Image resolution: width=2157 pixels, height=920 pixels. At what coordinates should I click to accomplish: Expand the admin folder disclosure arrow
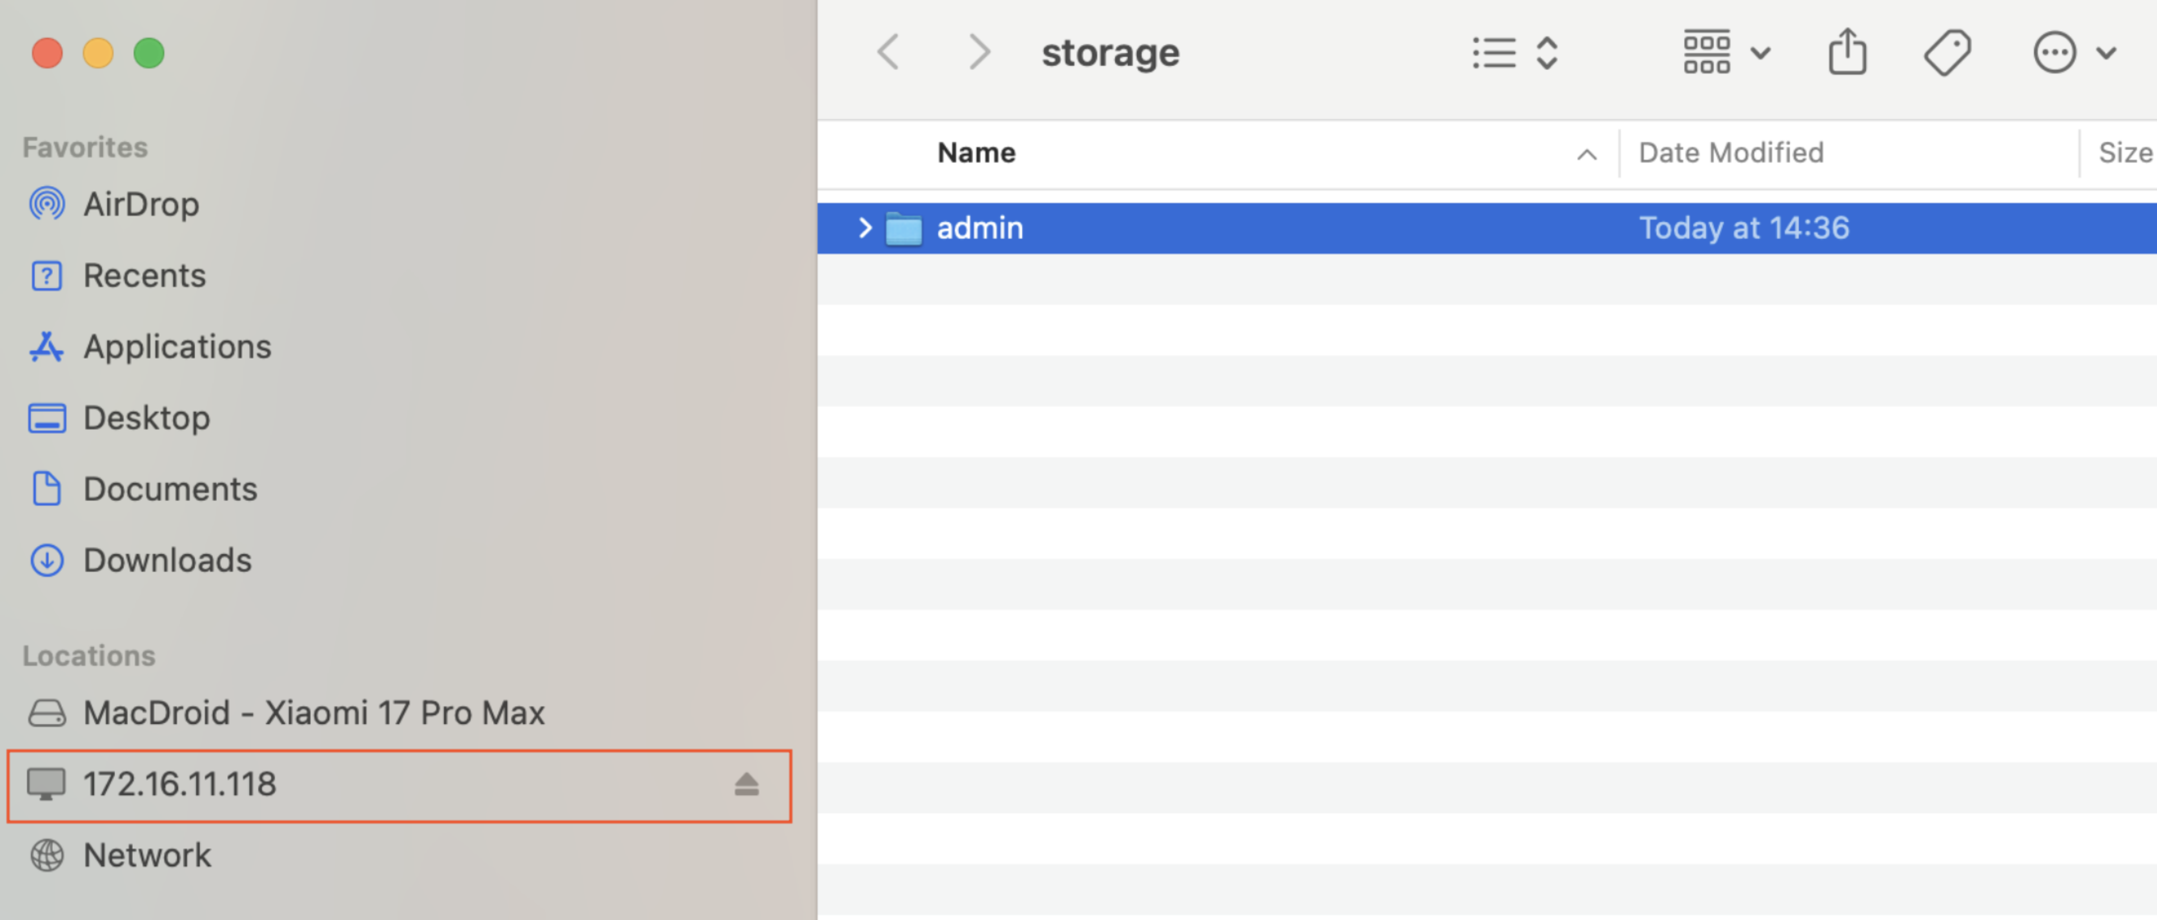(x=865, y=228)
